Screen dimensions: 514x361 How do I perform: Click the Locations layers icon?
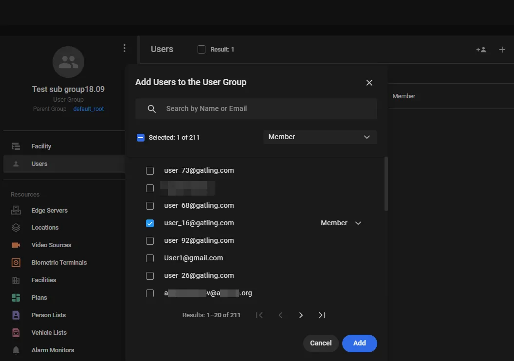16,227
